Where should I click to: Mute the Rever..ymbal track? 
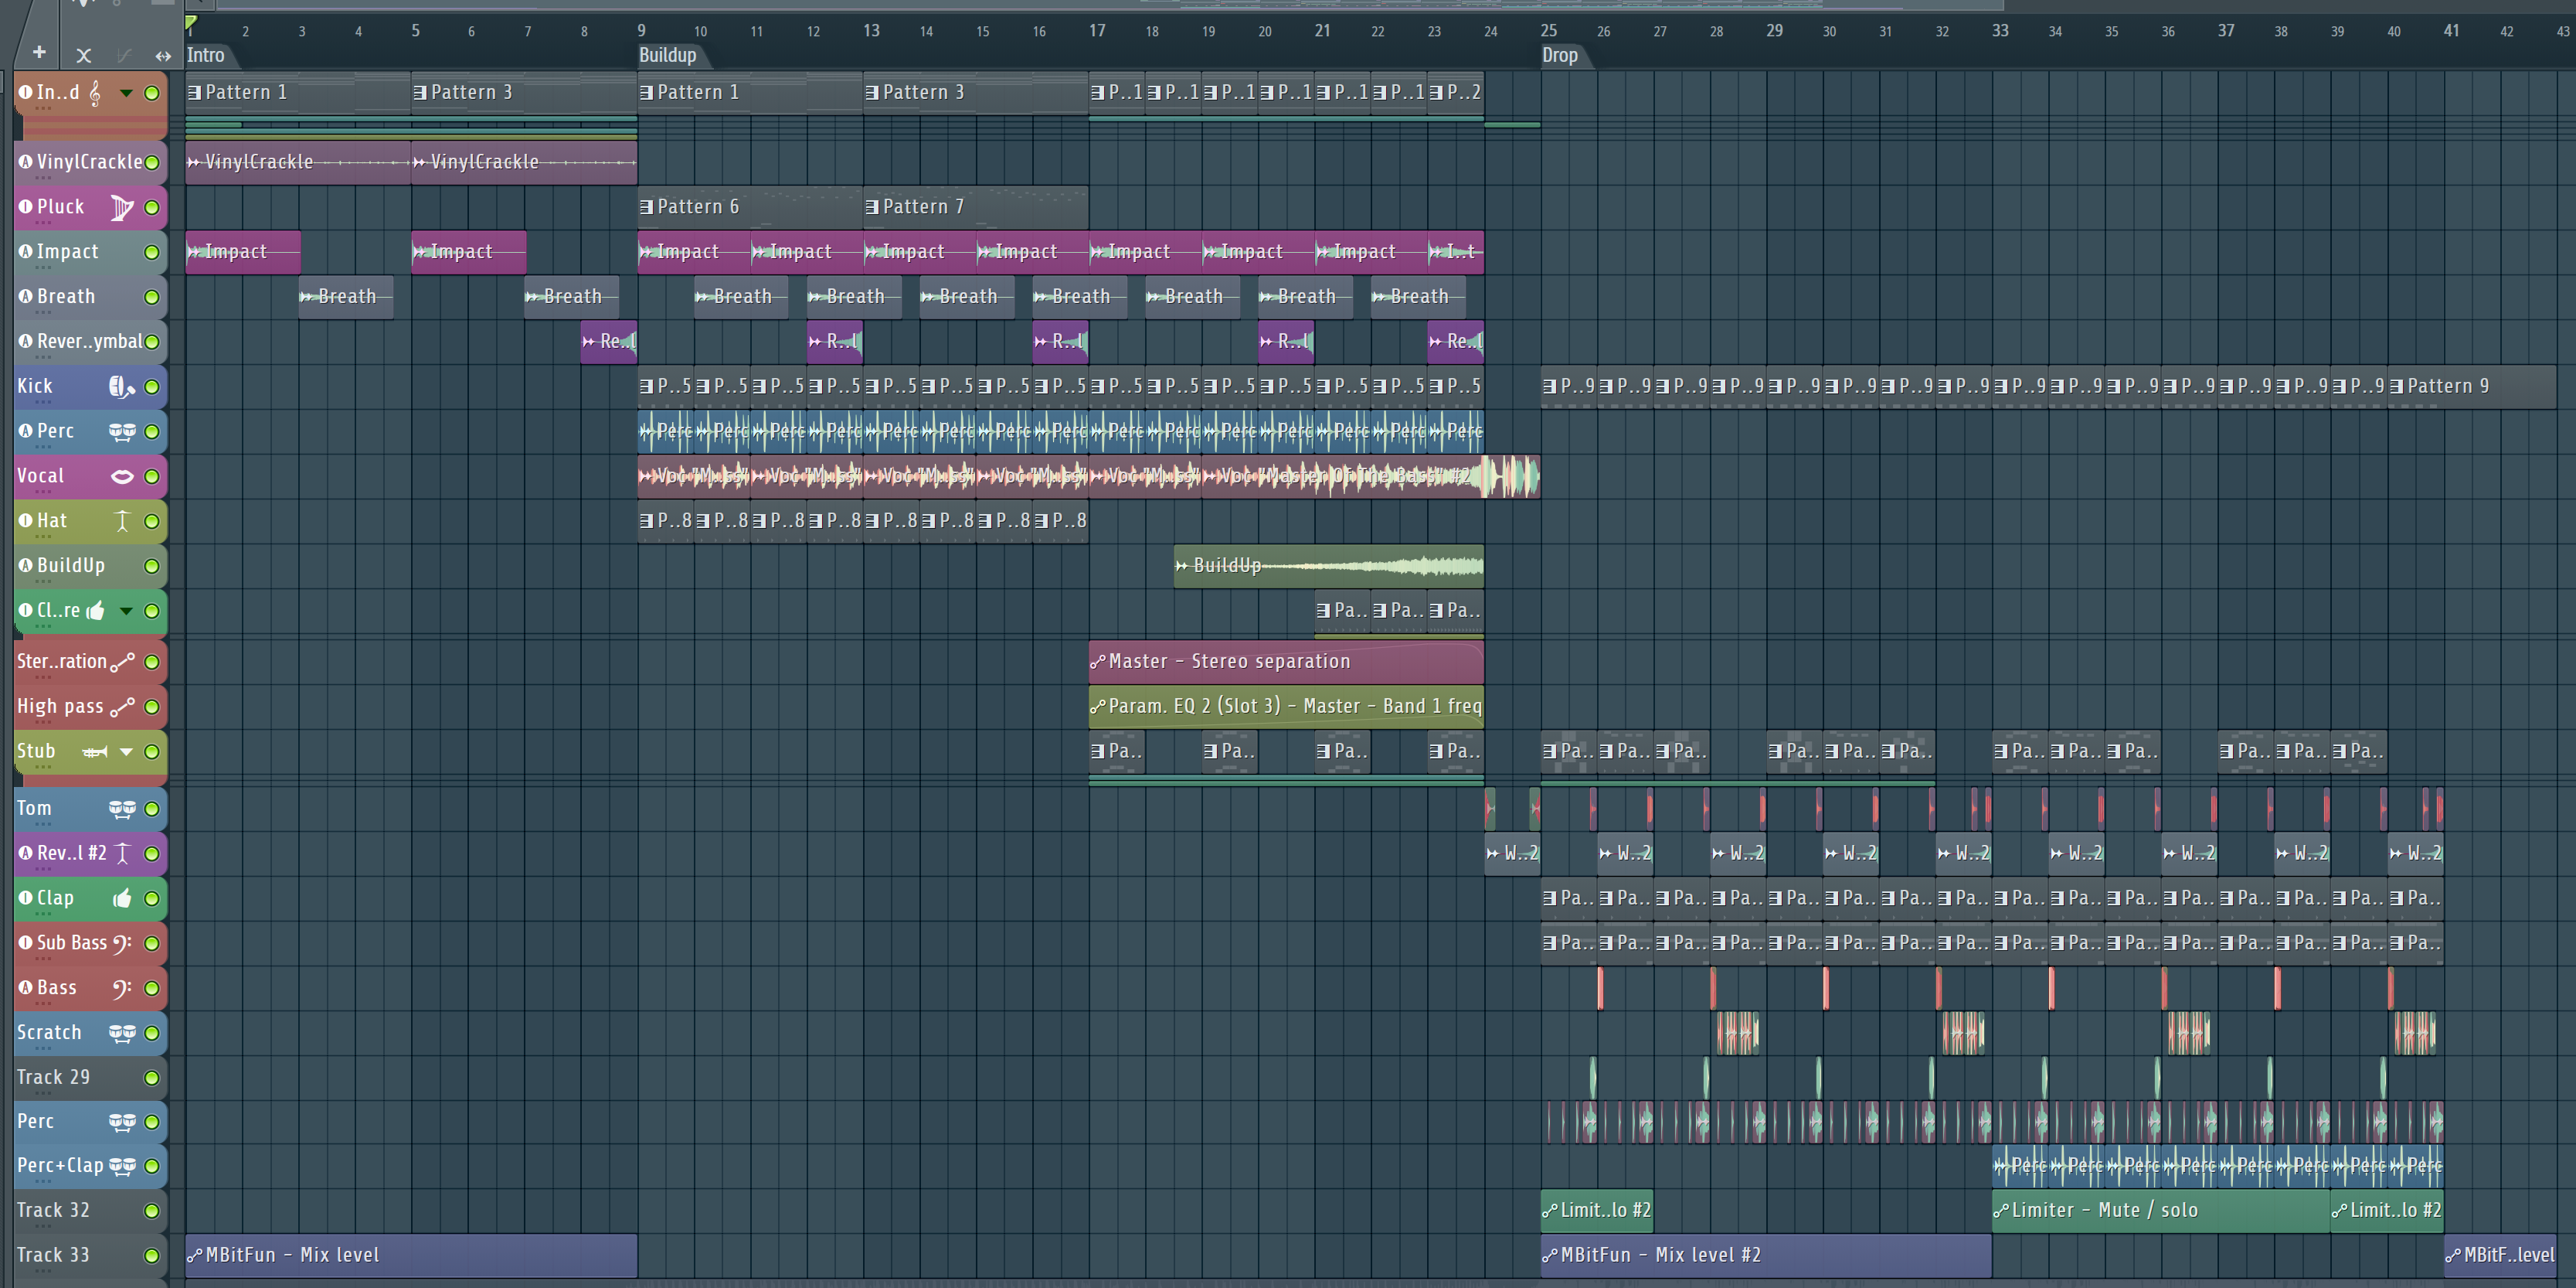pos(152,342)
